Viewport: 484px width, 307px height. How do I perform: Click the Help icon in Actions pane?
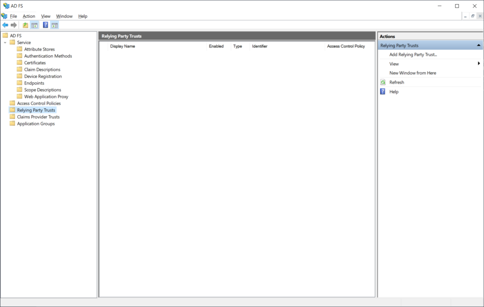383,91
